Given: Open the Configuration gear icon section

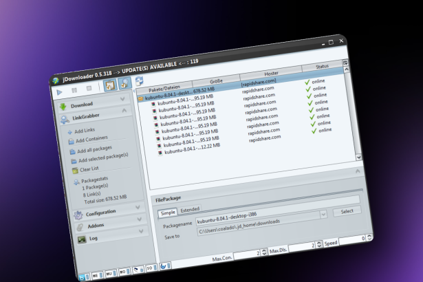Looking at the screenshot, I should pos(78,215).
